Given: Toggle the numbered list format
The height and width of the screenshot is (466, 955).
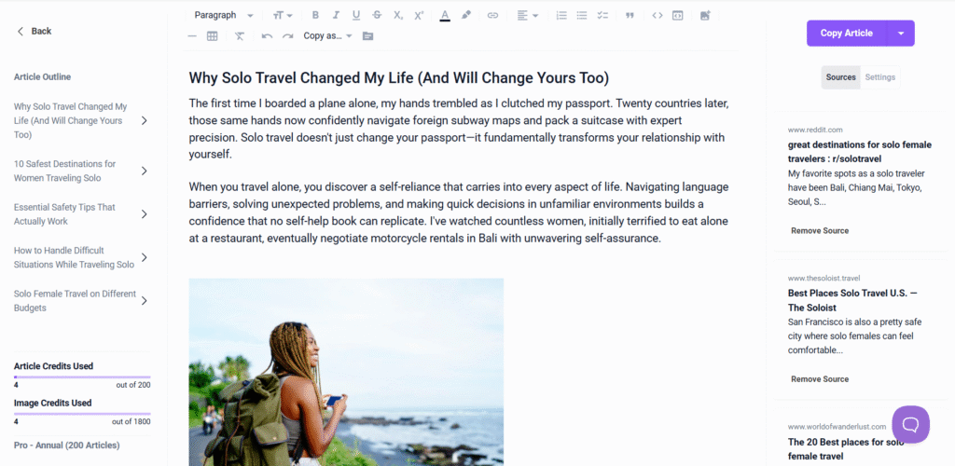Looking at the screenshot, I should (561, 15).
